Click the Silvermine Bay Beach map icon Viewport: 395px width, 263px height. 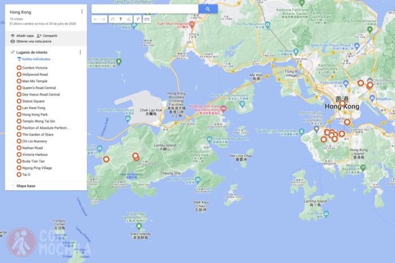(x=209, y=139)
